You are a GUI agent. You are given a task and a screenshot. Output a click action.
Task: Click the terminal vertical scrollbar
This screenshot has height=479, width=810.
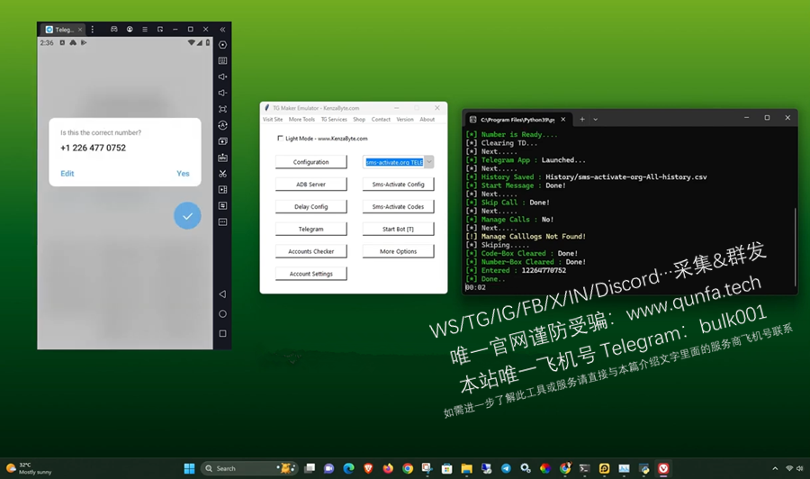point(795,246)
